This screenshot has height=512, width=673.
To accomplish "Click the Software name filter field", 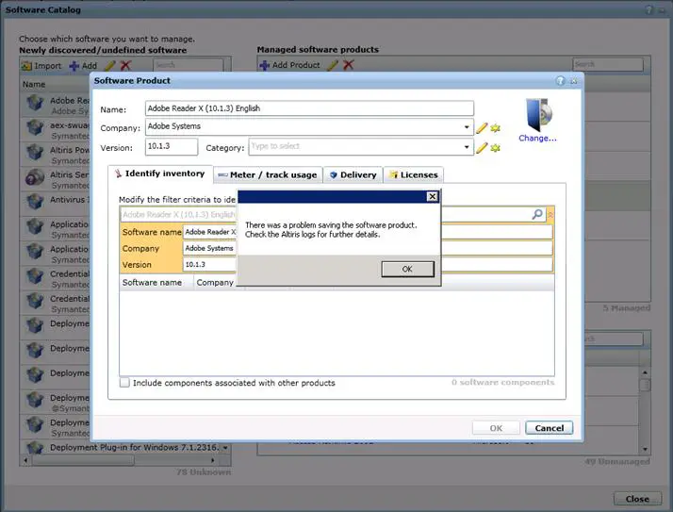I will tap(368, 232).
